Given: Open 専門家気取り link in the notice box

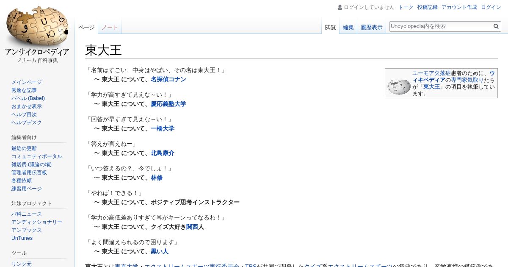Looking at the screenshot, I should pyautogui.click(x=467, y=80).
